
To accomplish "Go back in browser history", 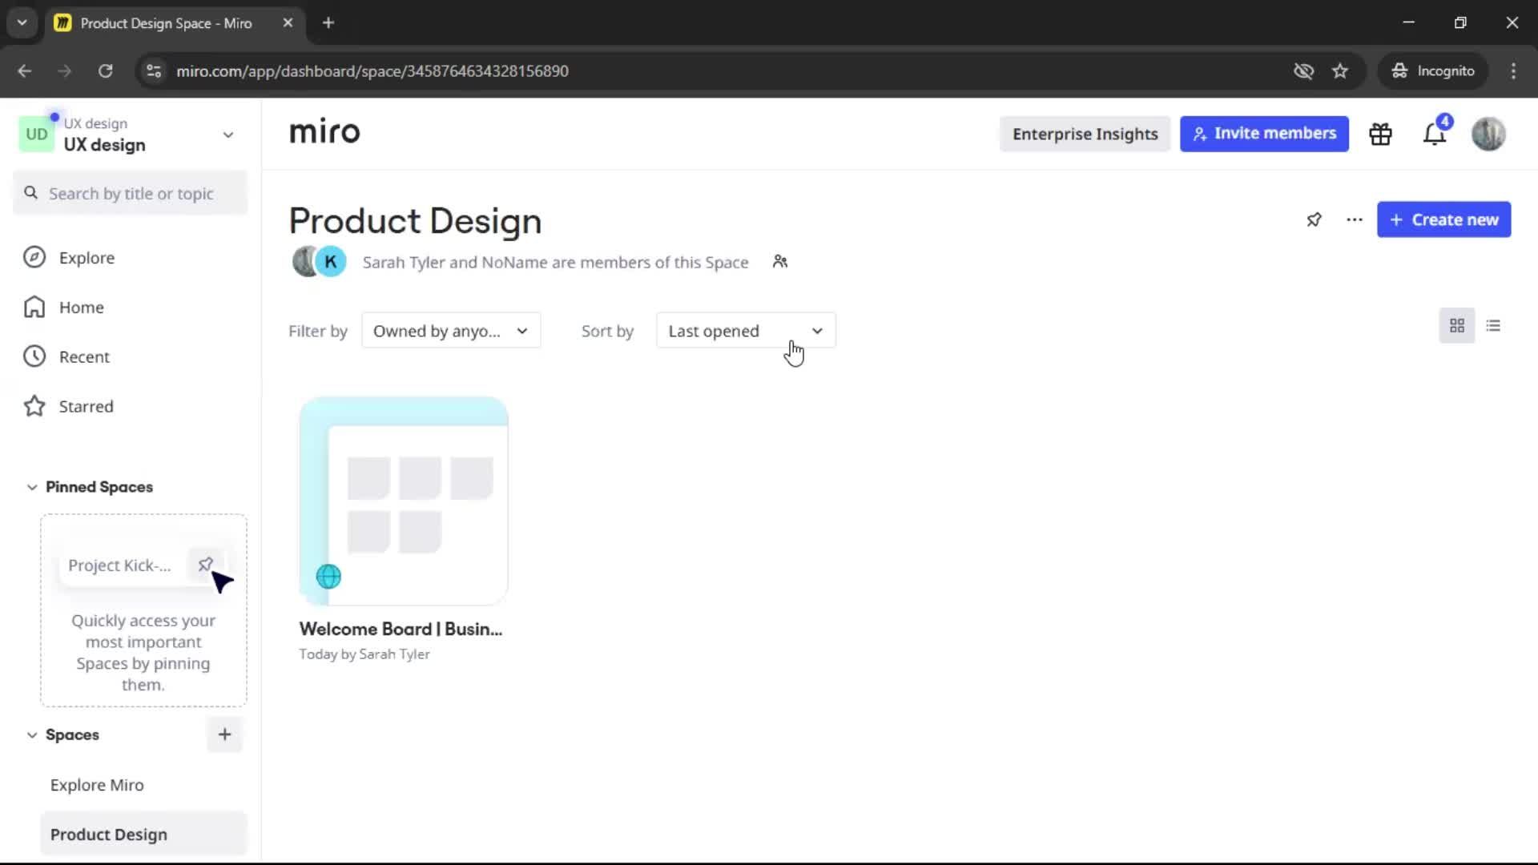I will point(25,70).
